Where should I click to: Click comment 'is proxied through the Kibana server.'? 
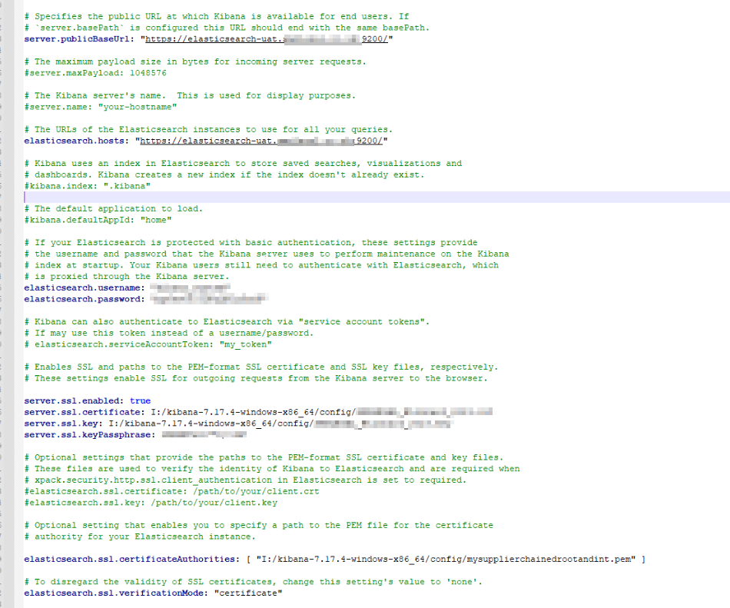click(x=127, y=277)
